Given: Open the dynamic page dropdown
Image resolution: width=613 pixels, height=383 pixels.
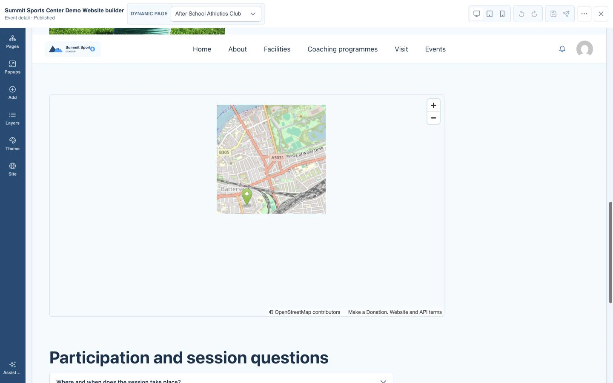Looking at the screenshot, I should click(216, 14).
